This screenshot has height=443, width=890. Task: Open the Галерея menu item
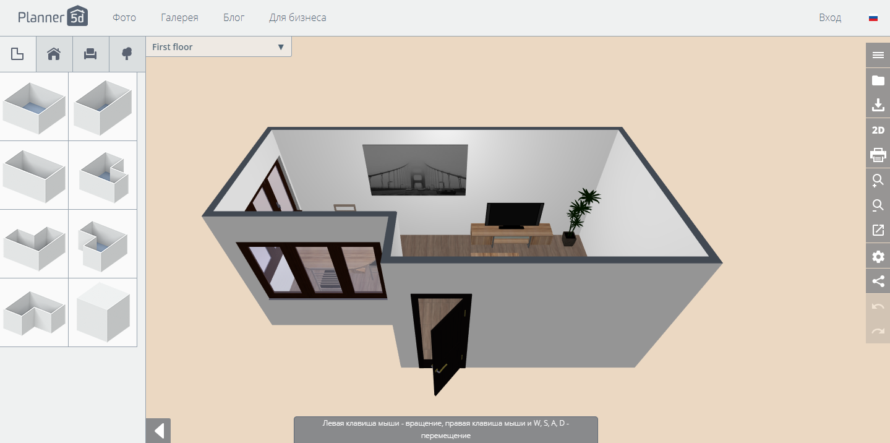179,17
